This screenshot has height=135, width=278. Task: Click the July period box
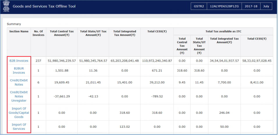pyautogui.click(x=266, y=6)
